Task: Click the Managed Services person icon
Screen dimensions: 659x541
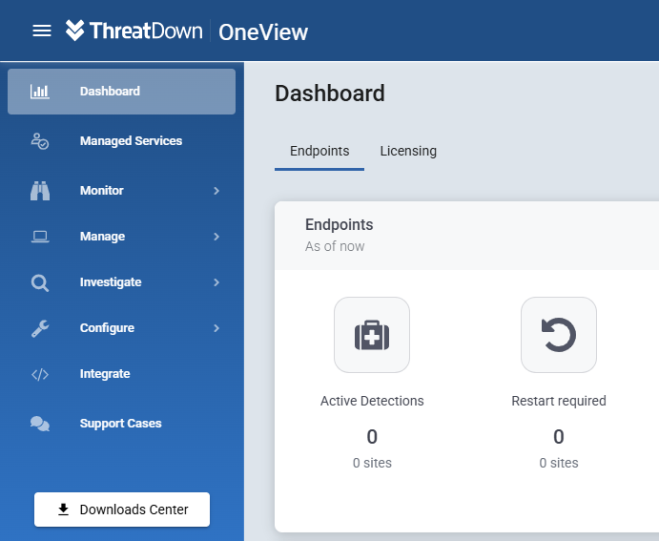Action: click(x=40, y=141)
